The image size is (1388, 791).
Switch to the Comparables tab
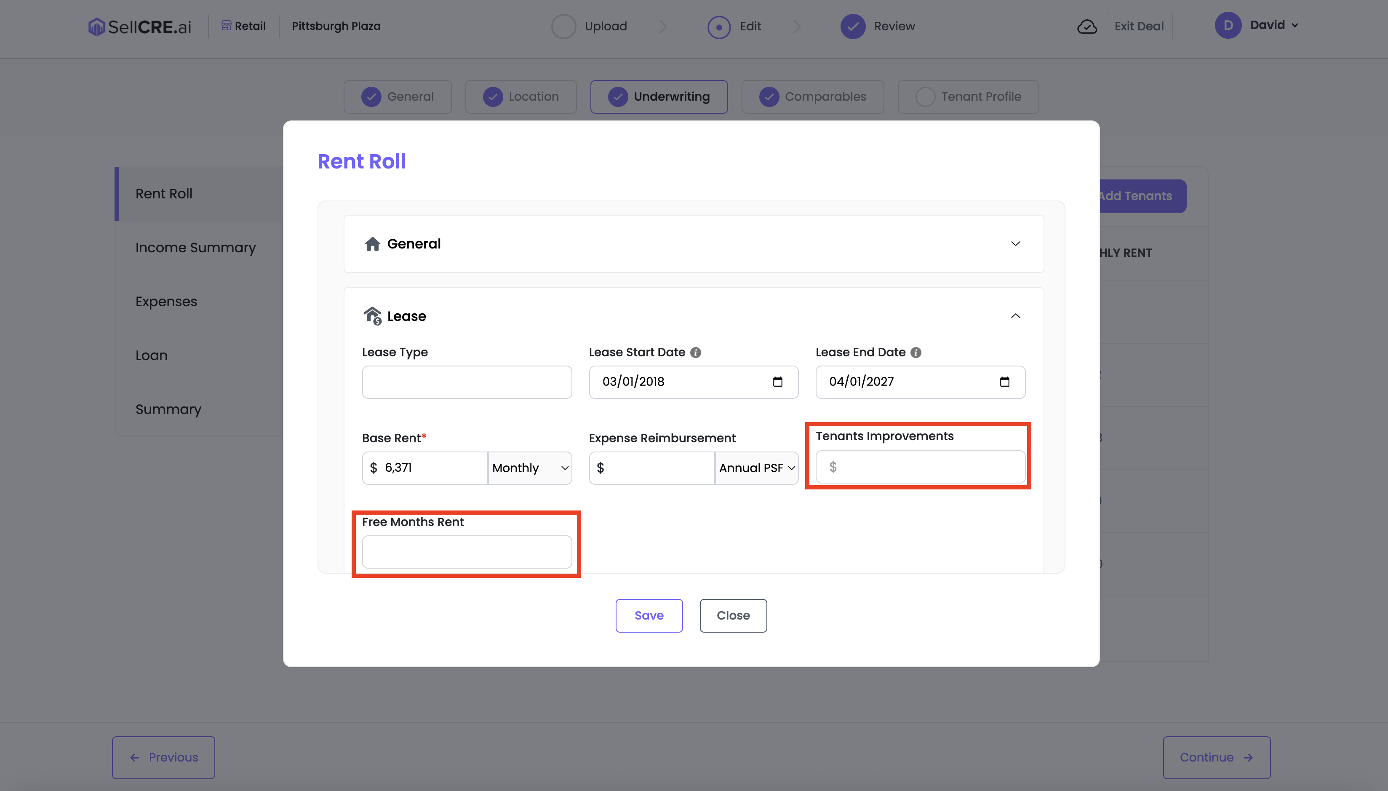(x=812, y=97)
